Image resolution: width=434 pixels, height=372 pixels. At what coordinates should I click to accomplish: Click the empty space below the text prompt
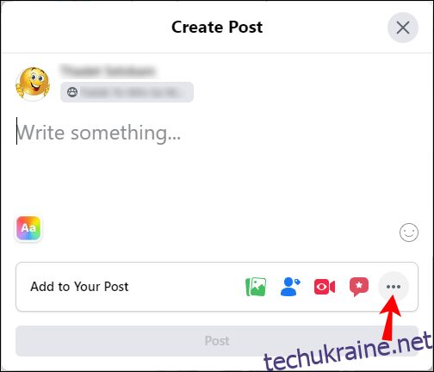click(217, 181)
